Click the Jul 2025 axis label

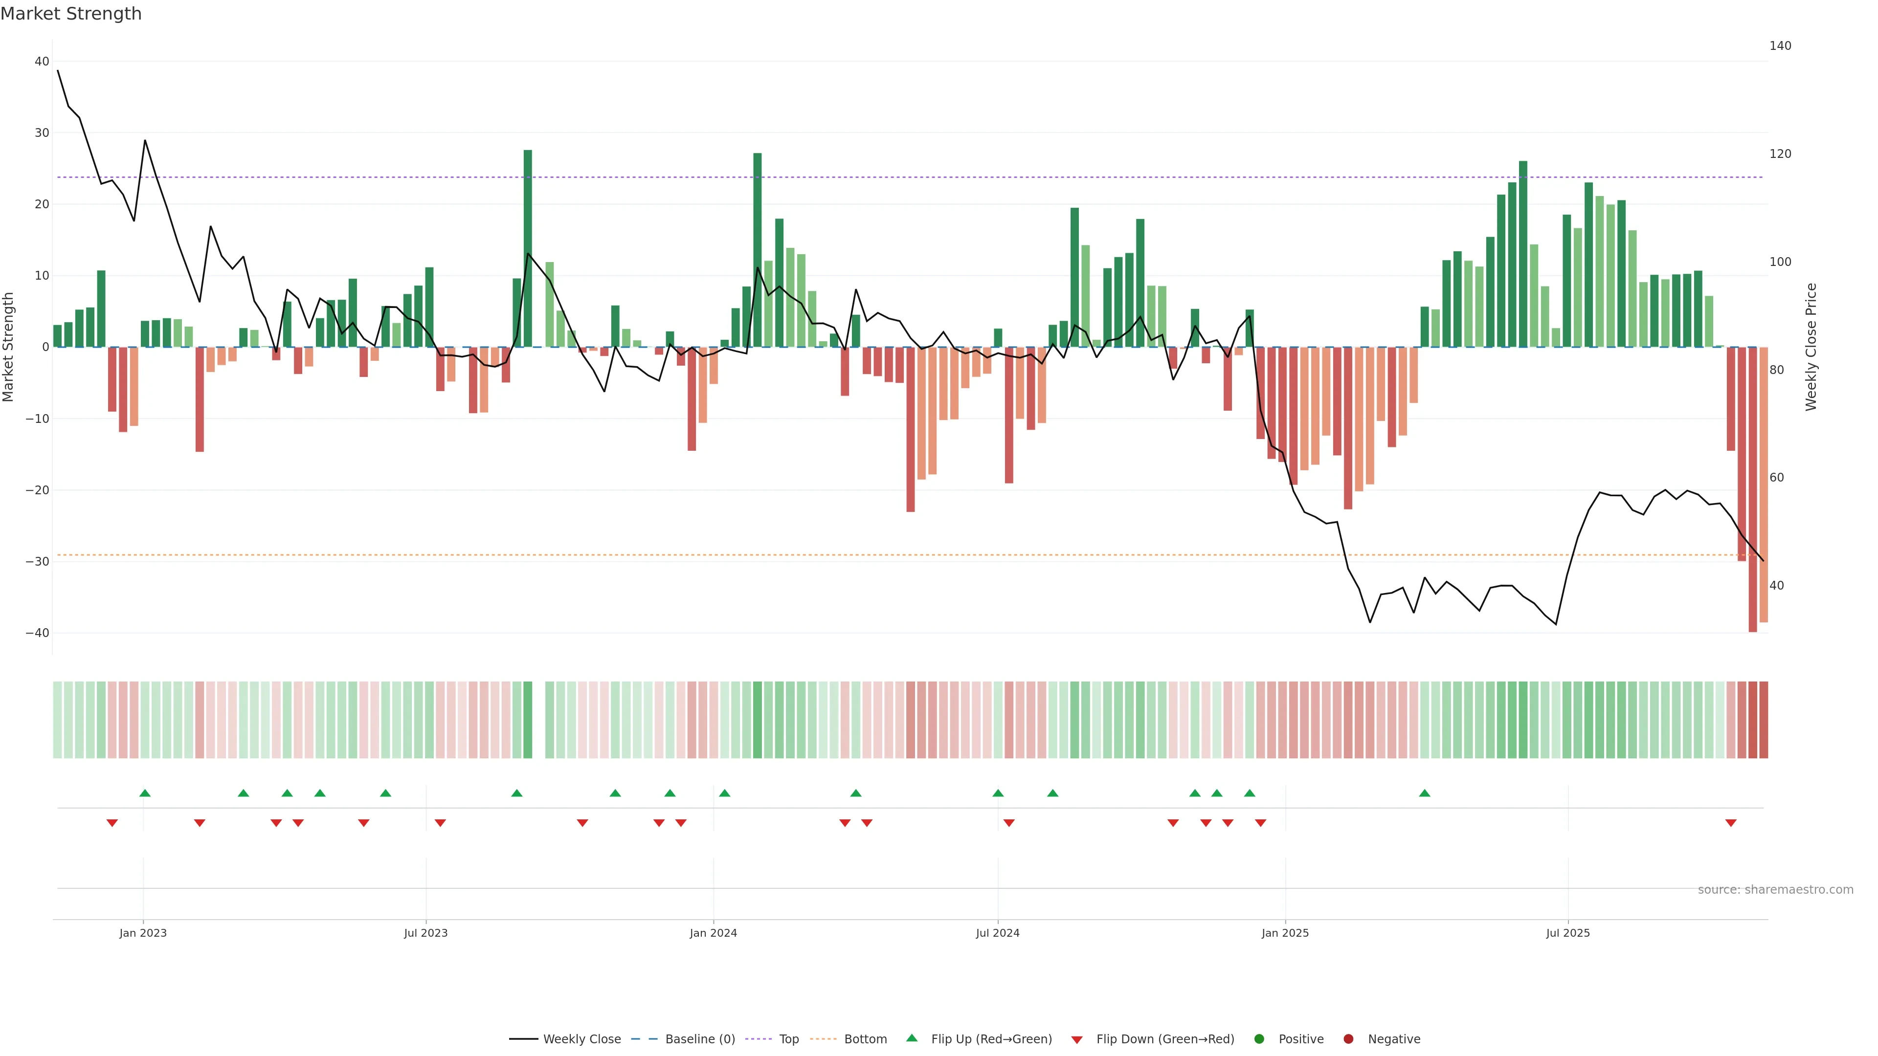click(x=1567, y=933)
